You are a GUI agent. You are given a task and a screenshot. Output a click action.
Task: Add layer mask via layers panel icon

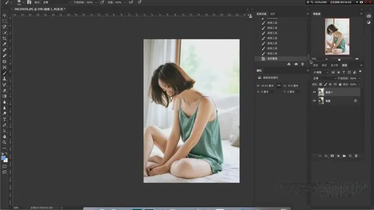click(332, 156)
